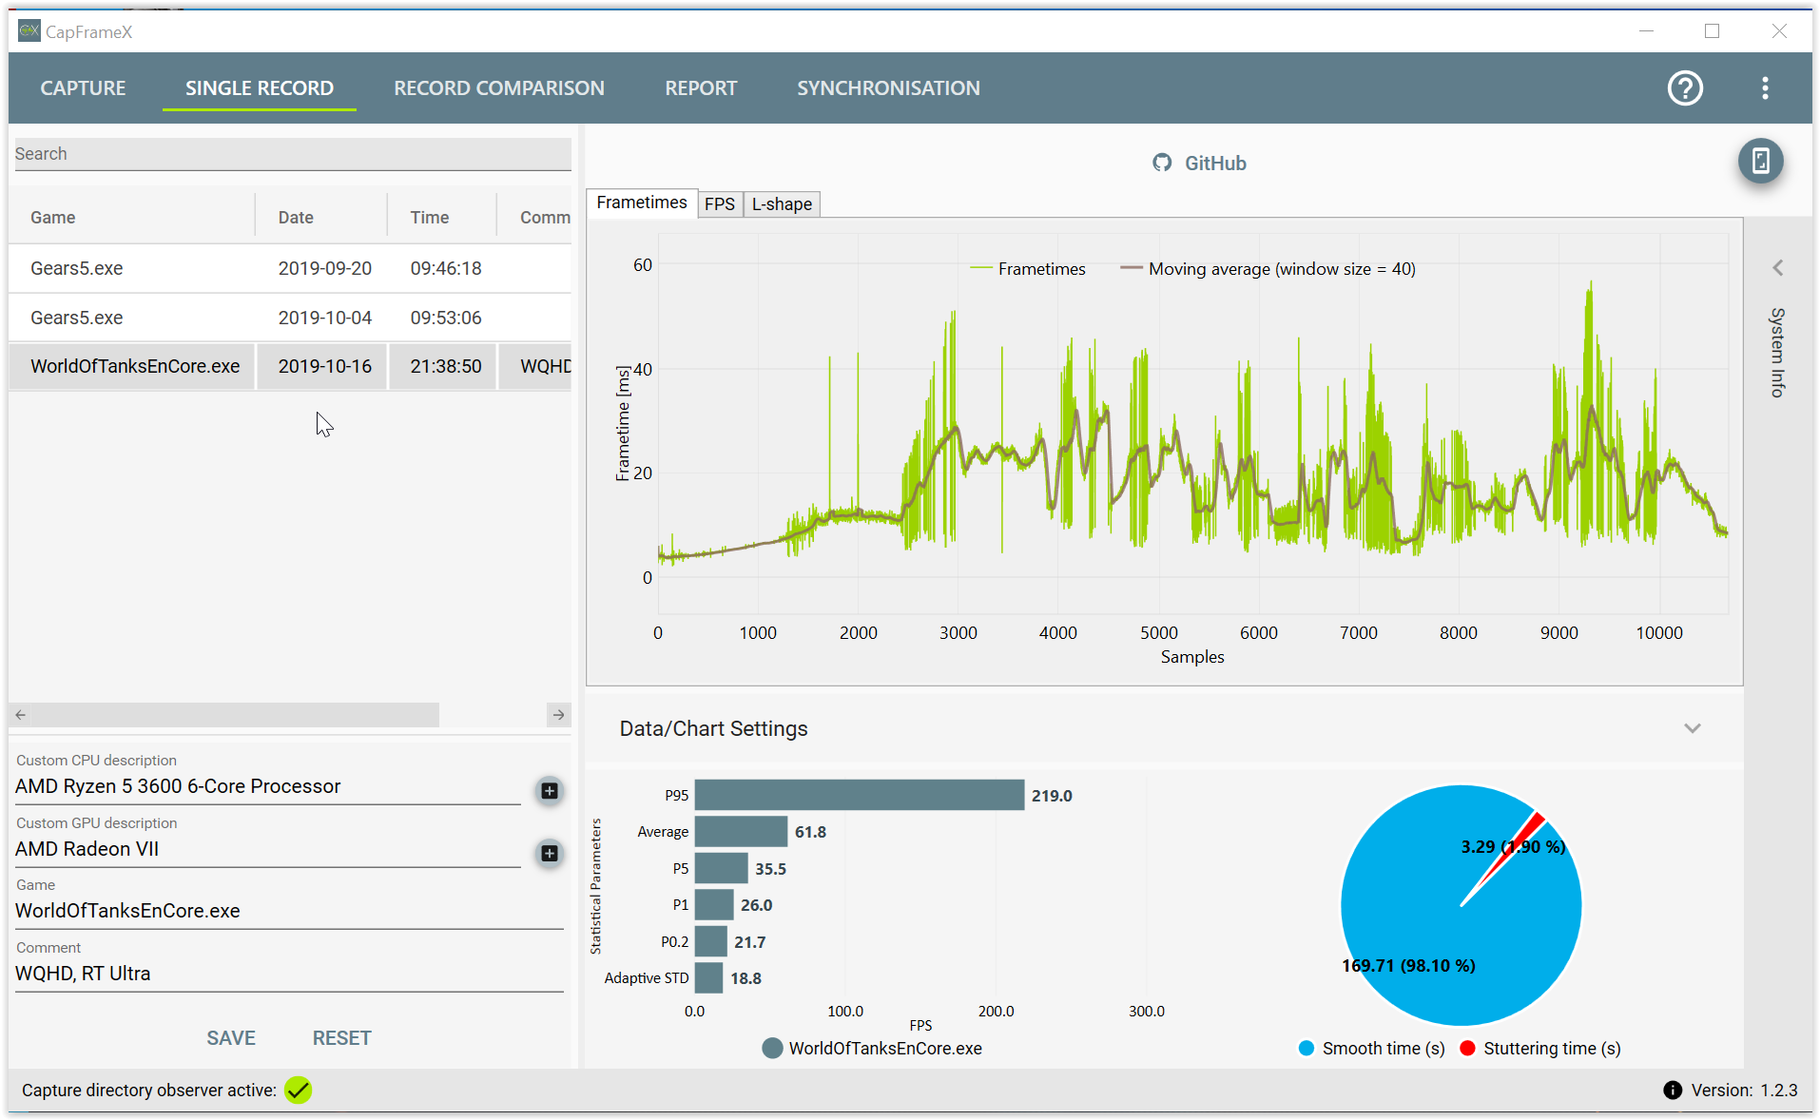Click the round screenshot device button
1820x1120 pixels.
tap(1760, 161)
